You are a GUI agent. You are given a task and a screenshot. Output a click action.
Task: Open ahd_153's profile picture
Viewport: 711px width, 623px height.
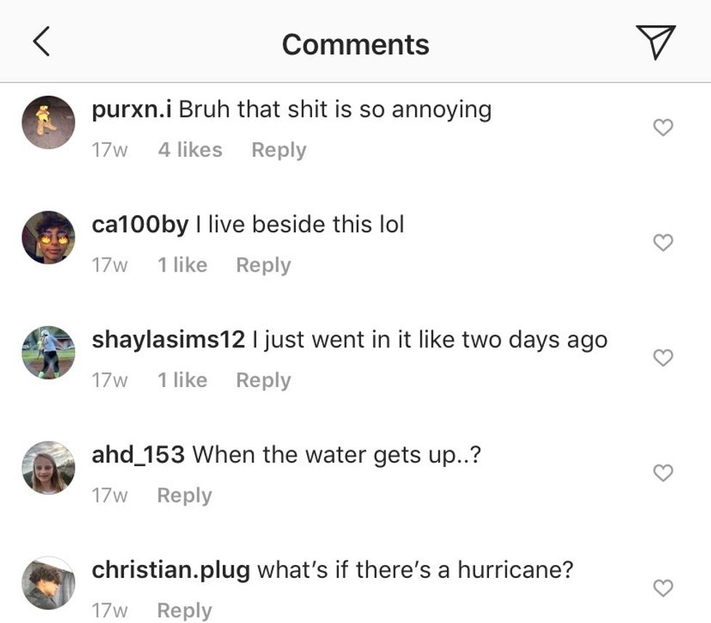pyautogui.click(x=49, y=468)
